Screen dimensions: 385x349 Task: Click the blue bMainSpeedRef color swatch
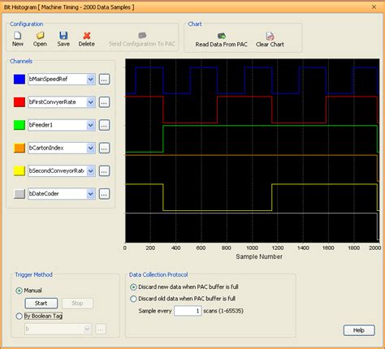[19, 80]
